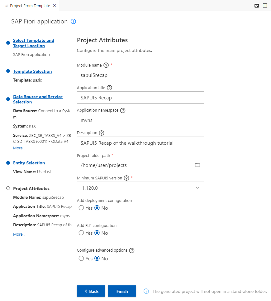Go to Data Source and Service Selection step
The width and height of the screenshot is (271, 301).
[x=38, y=99]
